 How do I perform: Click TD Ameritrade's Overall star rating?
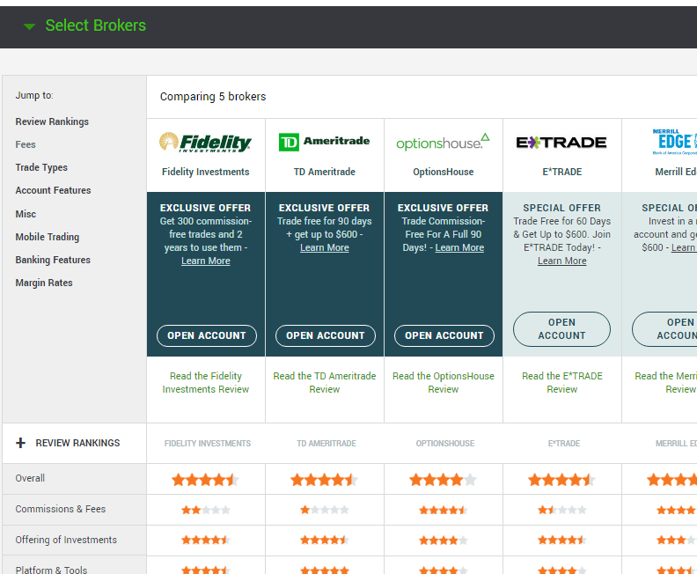coord(325,480)
